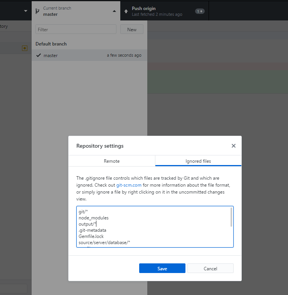Open the repository dropdown arrow
This screenshot has height=295, width=288.
pos(26,11)
